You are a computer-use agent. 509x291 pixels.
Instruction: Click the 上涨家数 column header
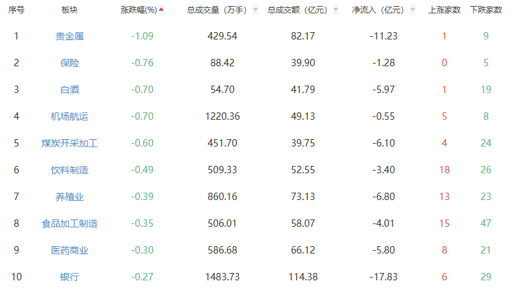point(444,10)
